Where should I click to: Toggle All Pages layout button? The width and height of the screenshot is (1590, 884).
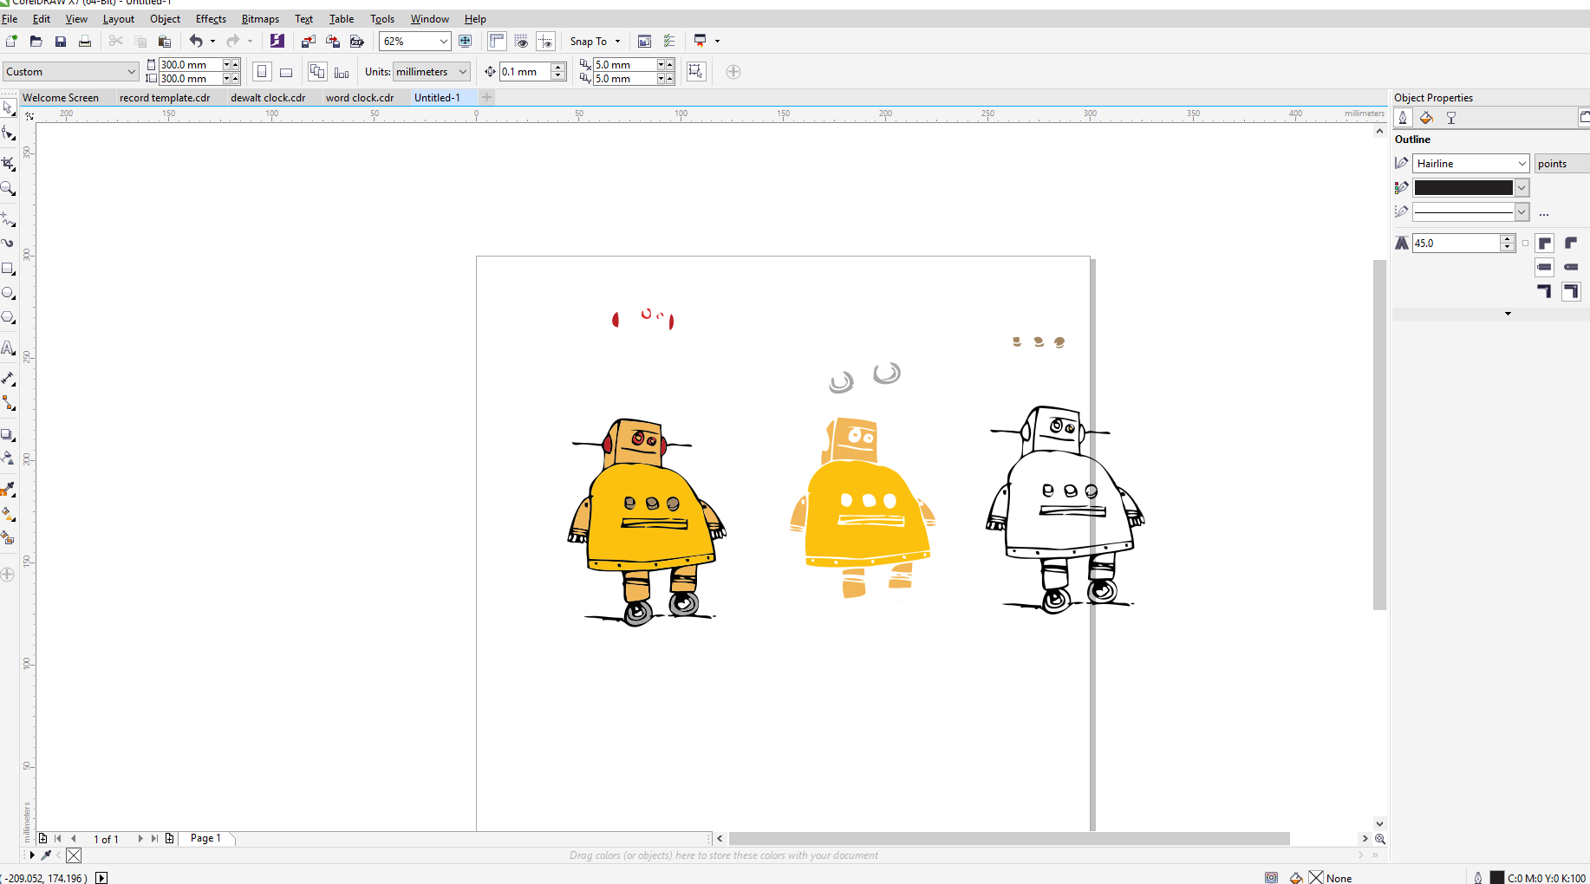click(317, 72)
